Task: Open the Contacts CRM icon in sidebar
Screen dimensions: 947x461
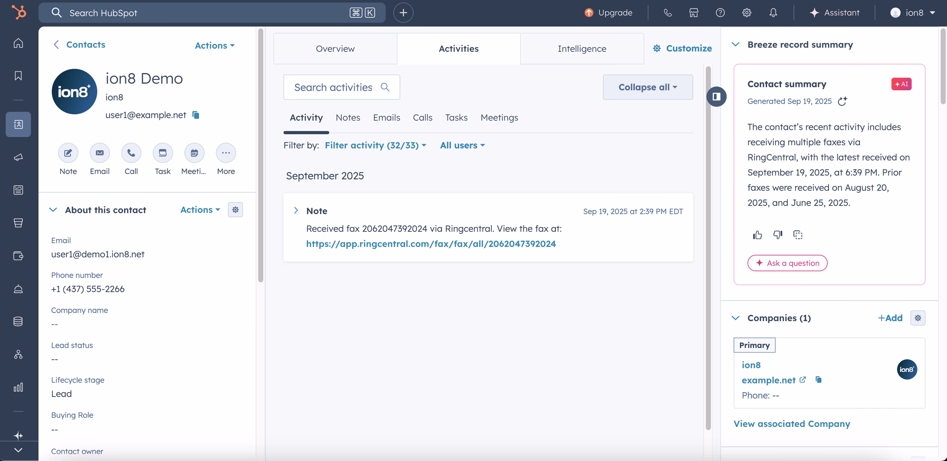Action: pos(18,124)
